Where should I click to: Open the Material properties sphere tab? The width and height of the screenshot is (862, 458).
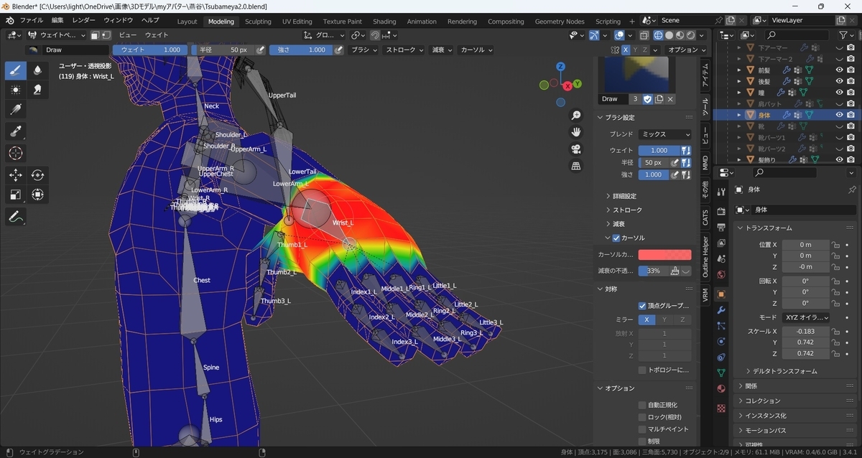tap(721, 389)
